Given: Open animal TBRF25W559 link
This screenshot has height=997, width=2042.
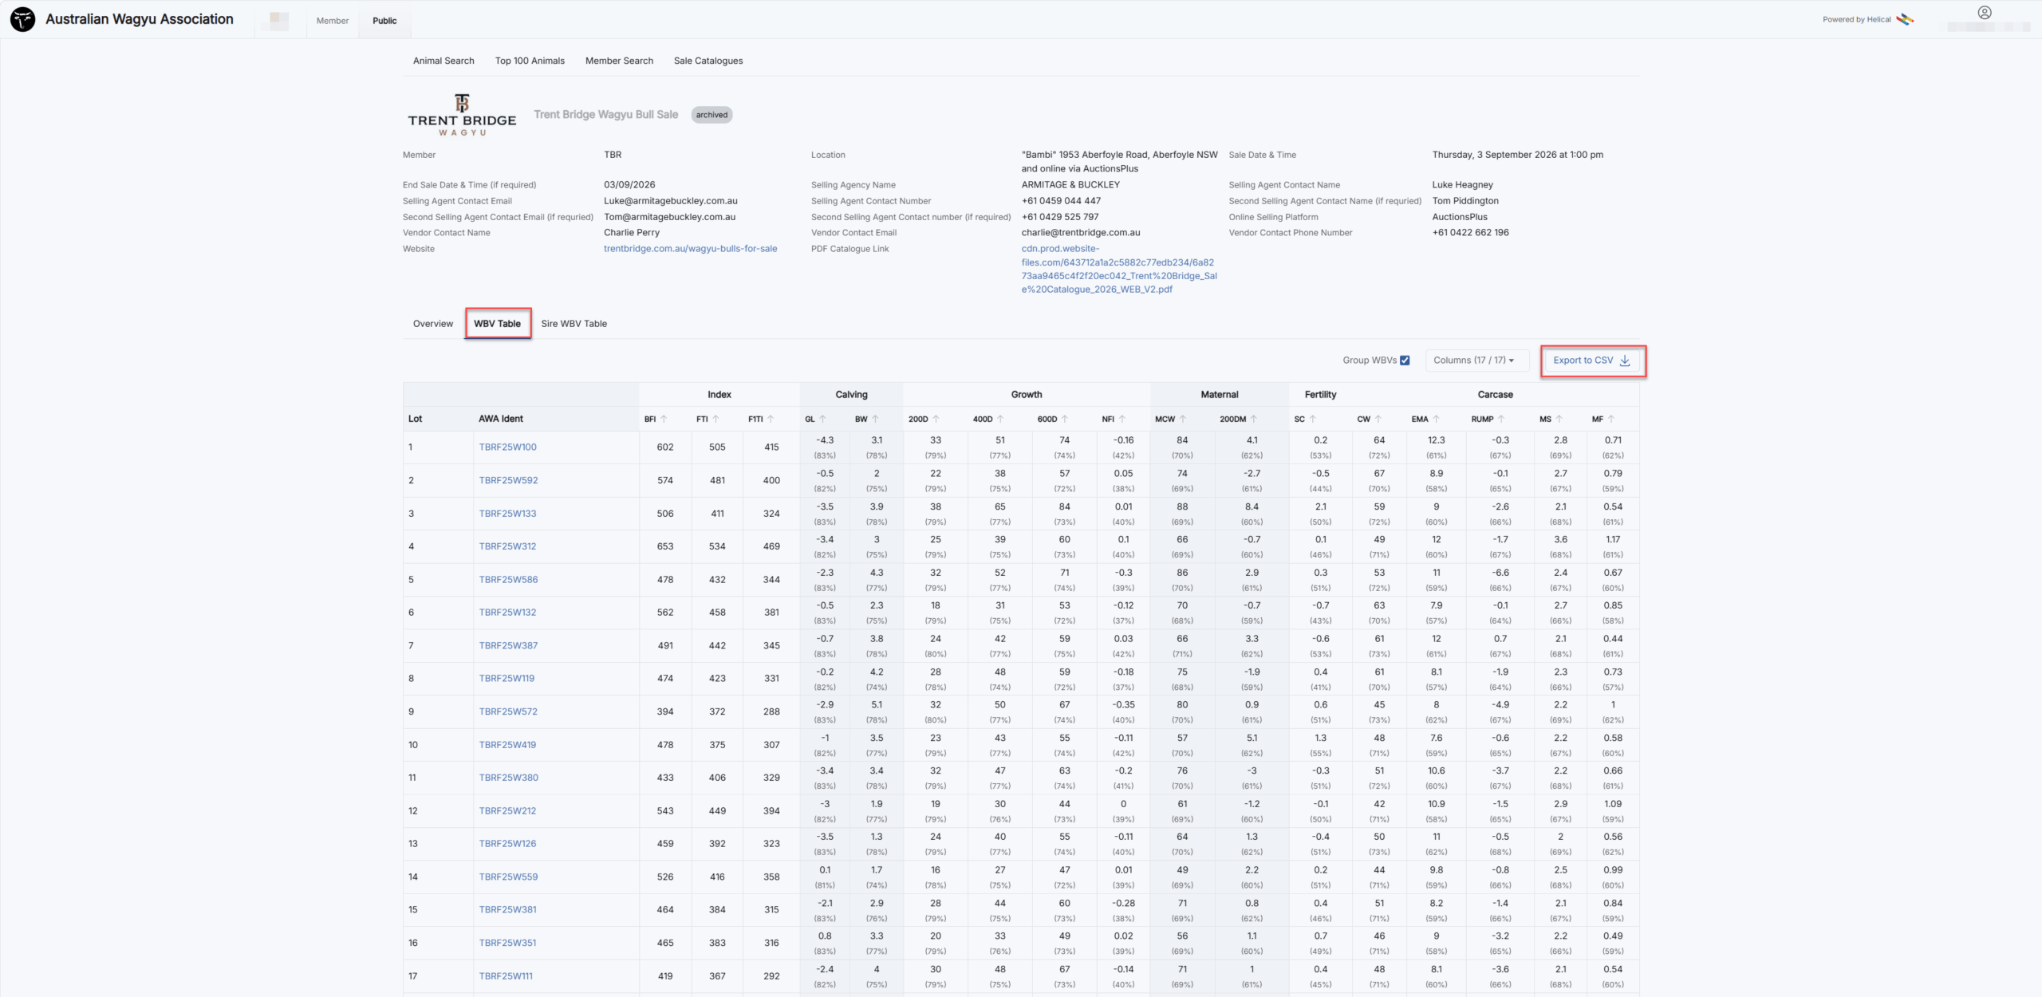Looking at the screenshot, I should click(x=508, y=877).
